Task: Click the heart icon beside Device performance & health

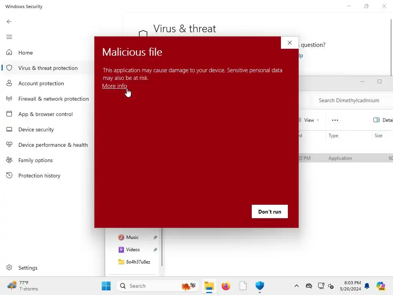Action: (x=9, y=144)
